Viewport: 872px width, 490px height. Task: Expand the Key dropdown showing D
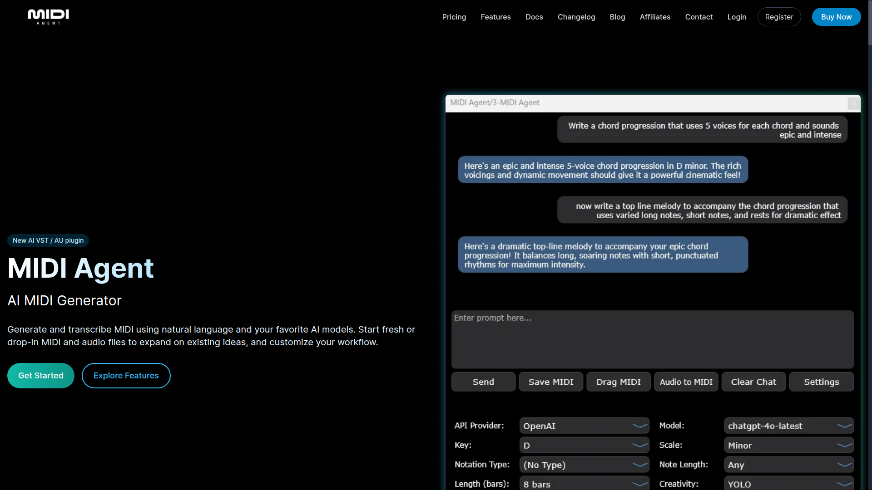584,445
